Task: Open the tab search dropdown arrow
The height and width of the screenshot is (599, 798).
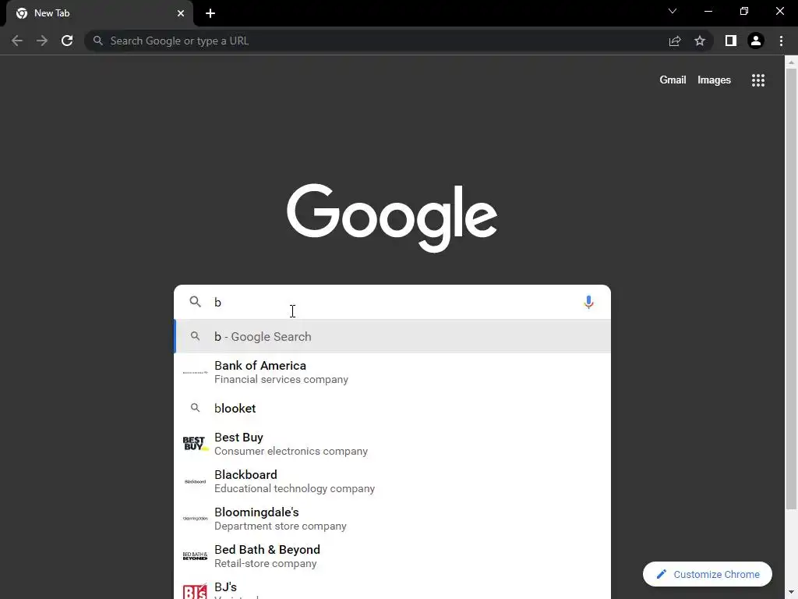Action: click(x=673, y=11)
